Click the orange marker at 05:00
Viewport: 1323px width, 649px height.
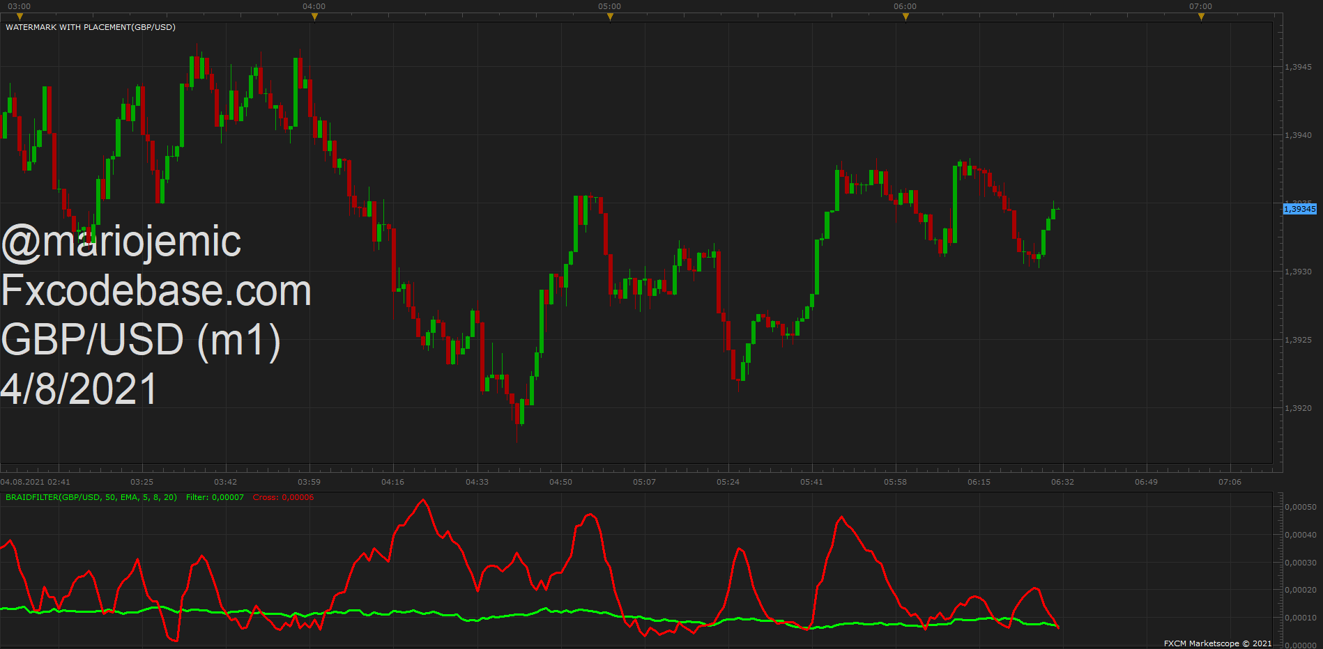[x=610, y=17]
